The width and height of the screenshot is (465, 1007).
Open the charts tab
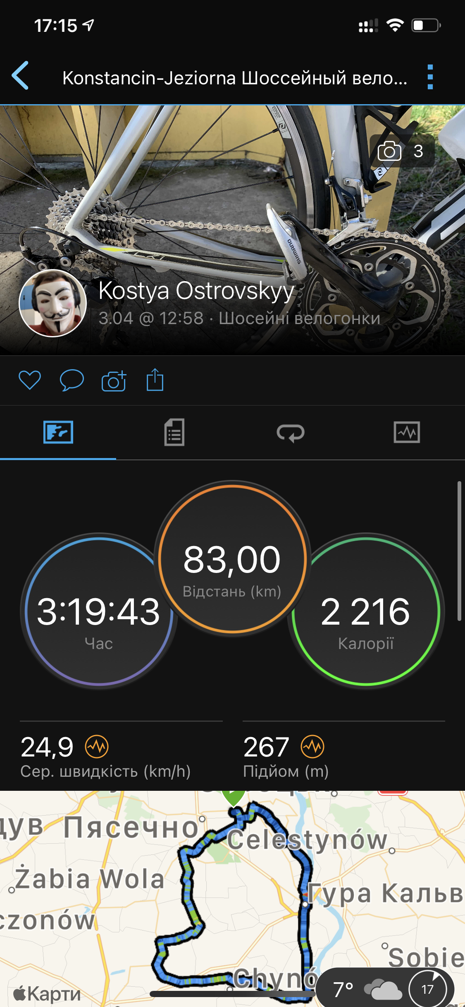click(407, 432)
